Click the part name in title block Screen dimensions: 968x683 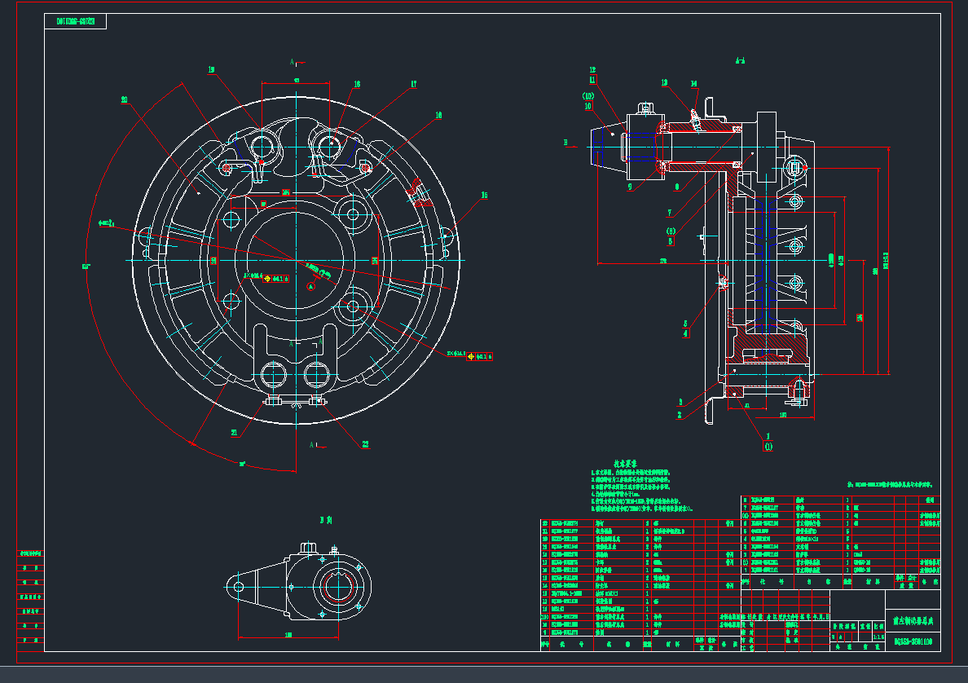[913, 620]
